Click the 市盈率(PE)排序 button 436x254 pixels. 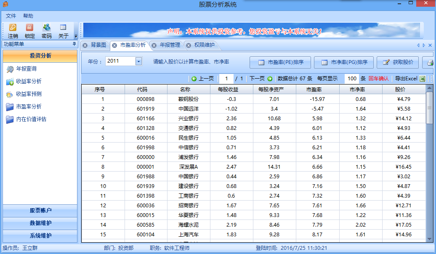280,62
